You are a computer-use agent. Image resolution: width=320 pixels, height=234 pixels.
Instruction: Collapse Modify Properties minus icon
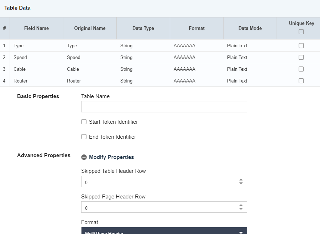click(x=84, y=157)
